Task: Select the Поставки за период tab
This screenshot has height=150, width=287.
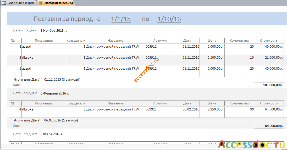Action: (57, 3)
